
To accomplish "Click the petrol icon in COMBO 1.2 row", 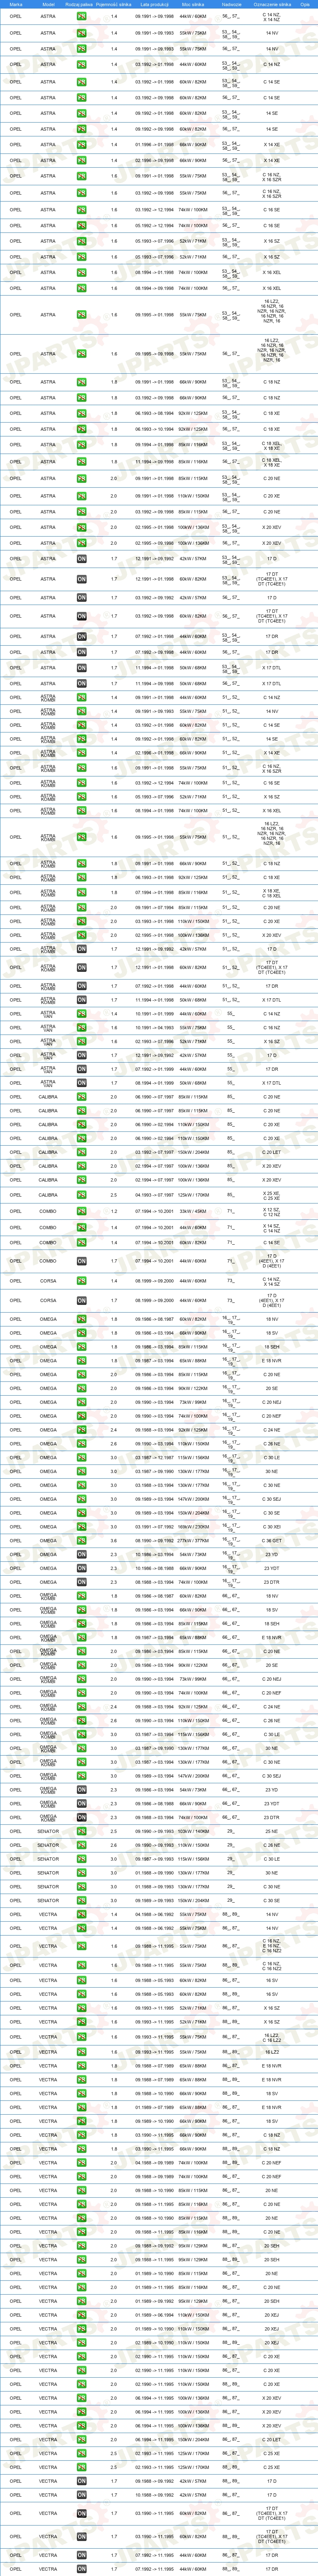I will tap(82, 1210).
